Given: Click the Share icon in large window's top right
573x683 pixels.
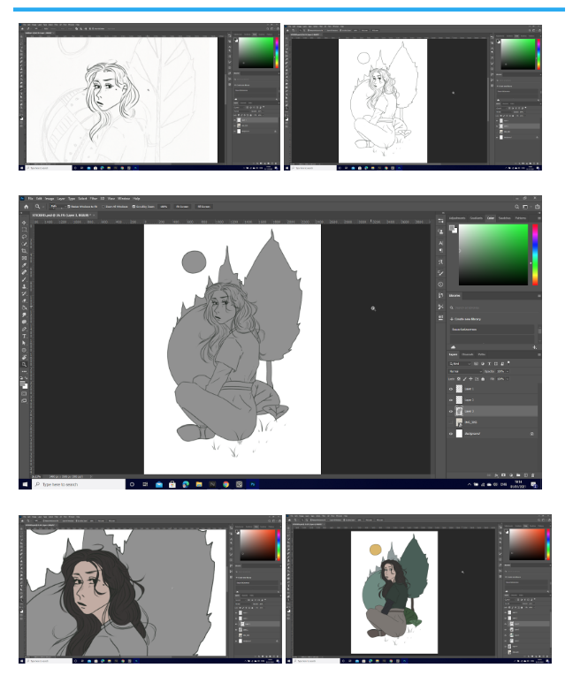Looking at the screenshot, I should click(x=538, y=207).
